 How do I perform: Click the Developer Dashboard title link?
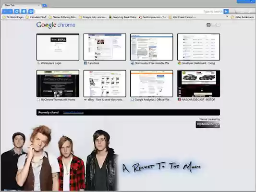(x=199, y=63)
